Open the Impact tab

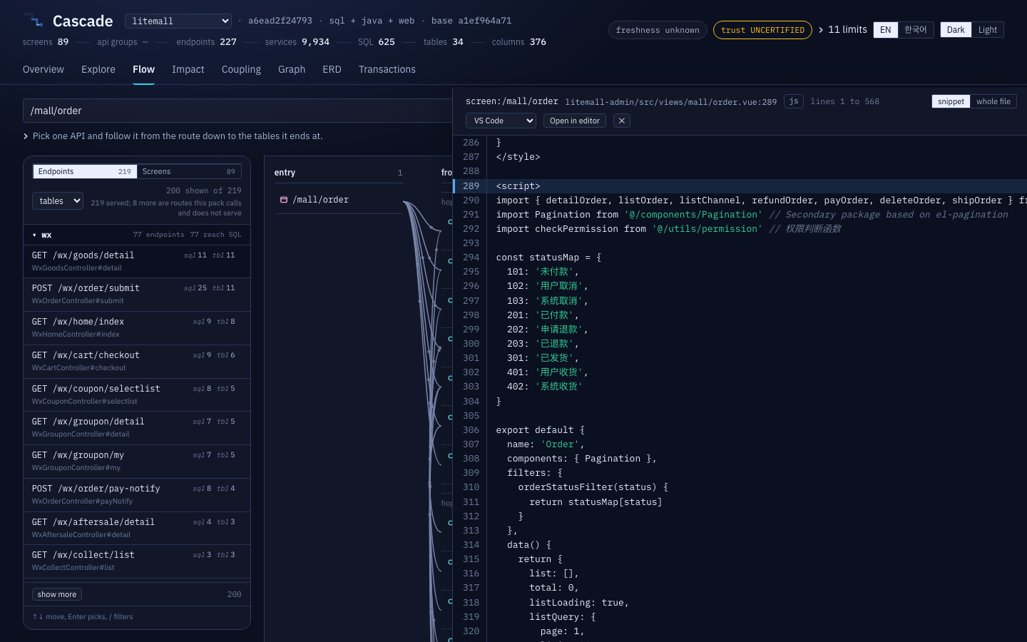click(188, 69)
